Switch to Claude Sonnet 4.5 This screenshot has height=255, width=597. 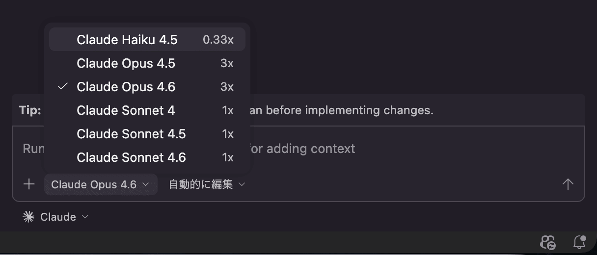(x=131, y=134)
